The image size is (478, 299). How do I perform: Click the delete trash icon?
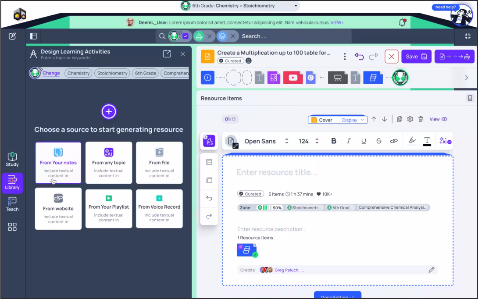[421, 119]
